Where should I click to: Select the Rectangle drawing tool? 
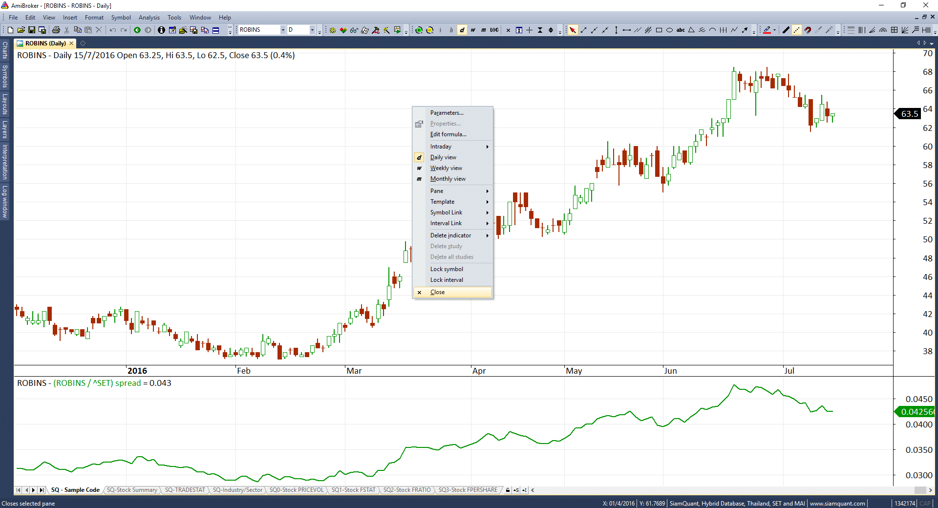pos(659,30)
